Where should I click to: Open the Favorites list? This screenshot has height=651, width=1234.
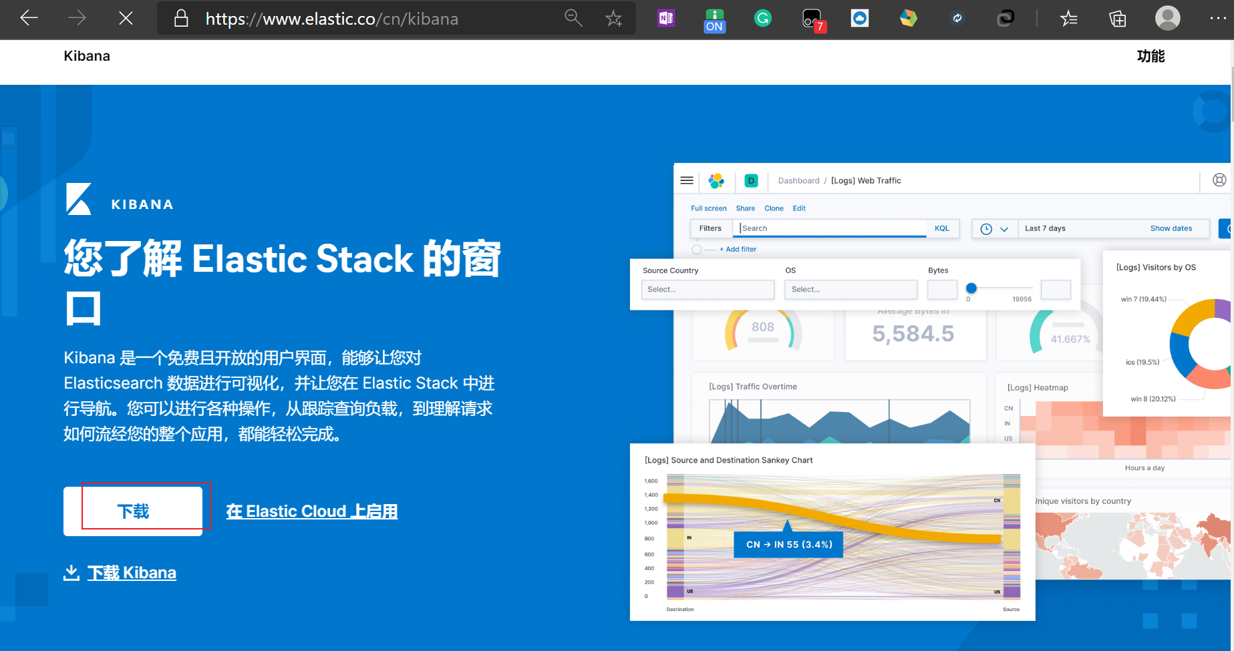coord(1069,18)
